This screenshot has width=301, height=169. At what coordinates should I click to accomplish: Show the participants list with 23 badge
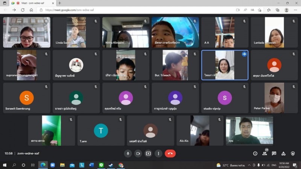coord(265,153)
